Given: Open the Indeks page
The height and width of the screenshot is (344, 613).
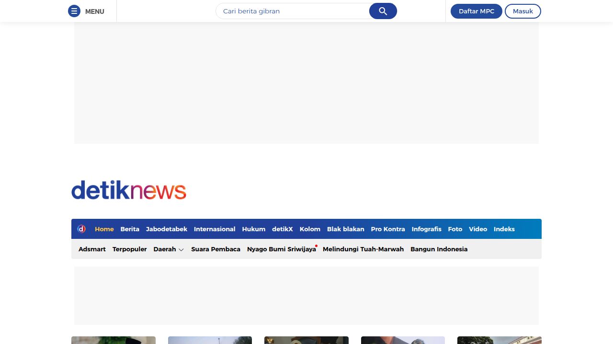Looking at the screenshot, I should click(504, 229).
